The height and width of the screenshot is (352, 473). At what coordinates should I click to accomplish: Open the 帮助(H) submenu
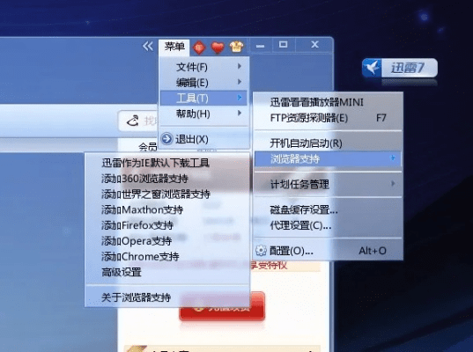pyautogui.click(x=203, y=114)
